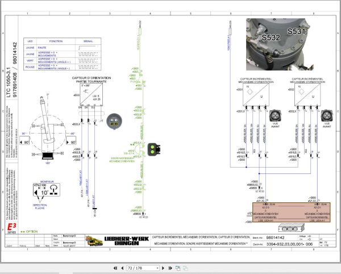Click the MONITEUR label
Screen dimensions: 341x274
tap(47, 181)
